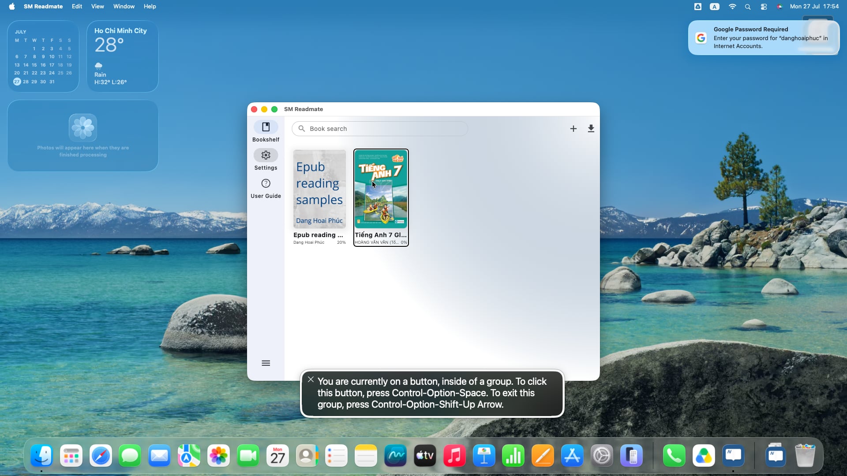
Task: Dismiss the VoiceOver caption panel
Action: click(311, 379)
